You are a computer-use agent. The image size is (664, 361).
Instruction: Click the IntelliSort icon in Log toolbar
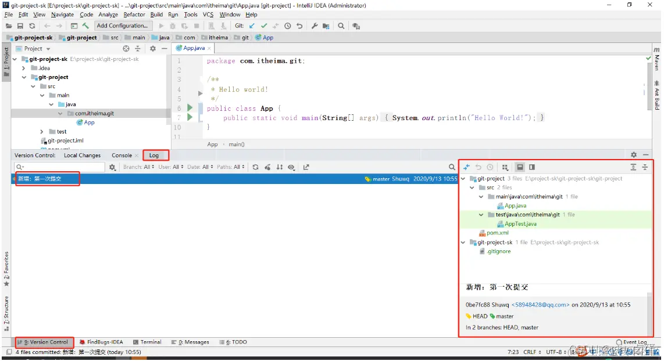[280, 167]
